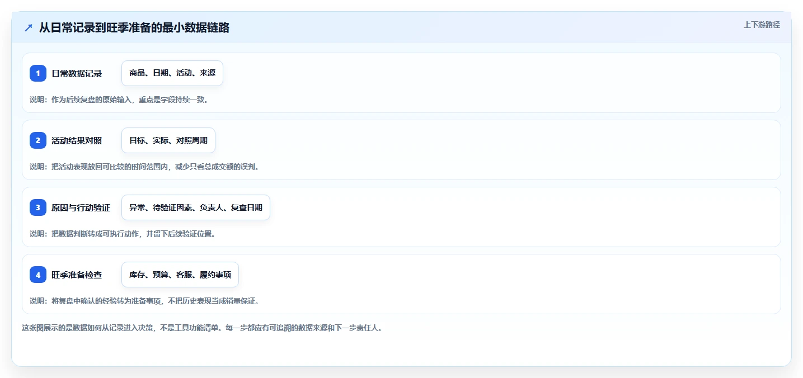Click the step 1 number badge
Image resolution: width=803 pixels, height=378 pixels.
(38, 73)
